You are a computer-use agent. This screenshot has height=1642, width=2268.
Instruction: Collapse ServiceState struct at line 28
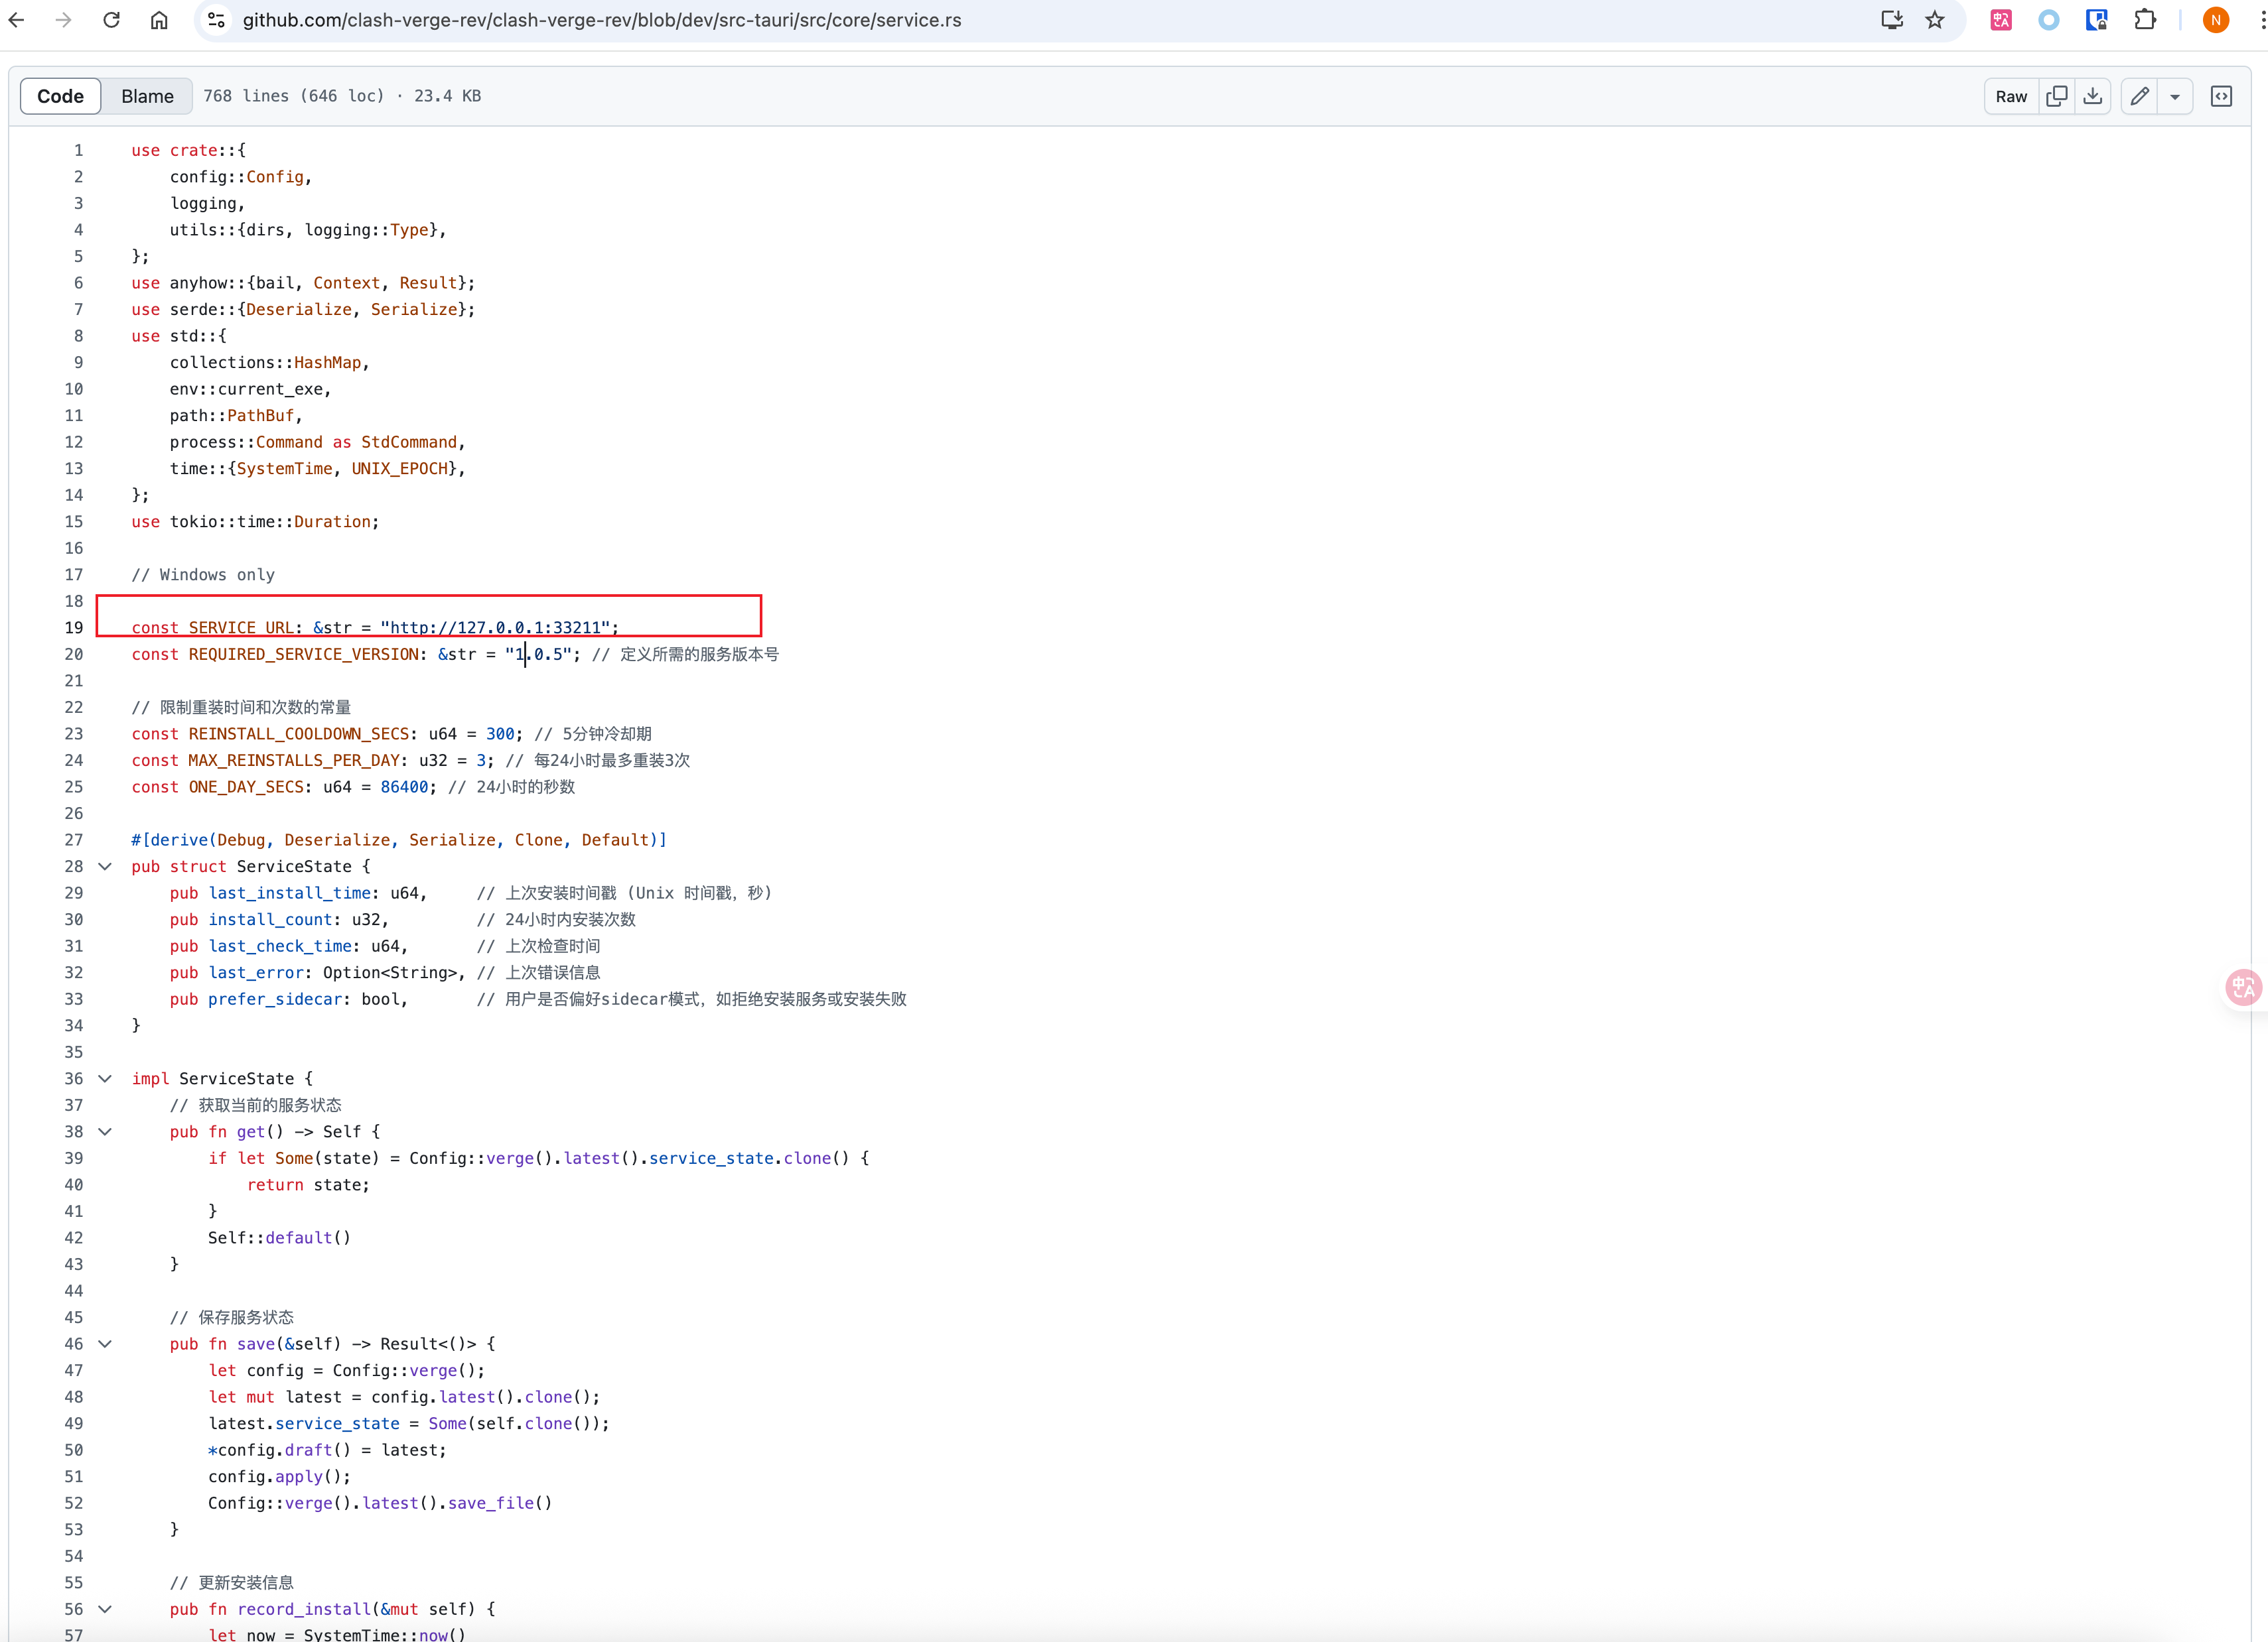tap(105, 867)
